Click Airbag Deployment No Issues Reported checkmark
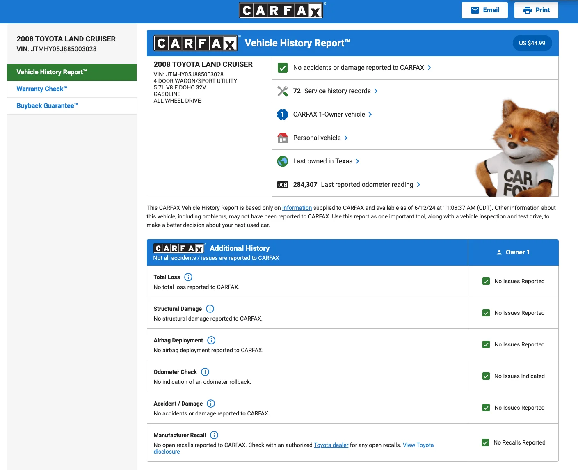578x470 pixels. 486,344
